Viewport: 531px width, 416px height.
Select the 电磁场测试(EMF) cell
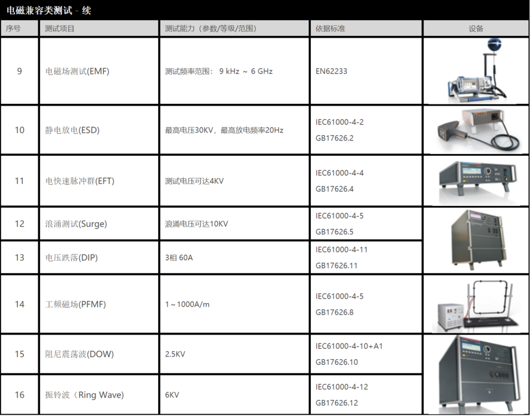tap(77, 71)
